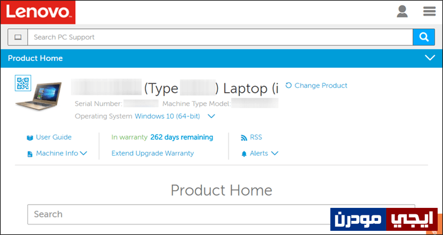
Task: Expand the Alerts dropdown chevron
Action: tap(275, 154)
